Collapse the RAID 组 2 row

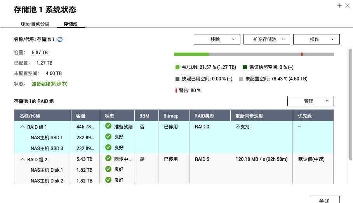[x=22, y=159]
